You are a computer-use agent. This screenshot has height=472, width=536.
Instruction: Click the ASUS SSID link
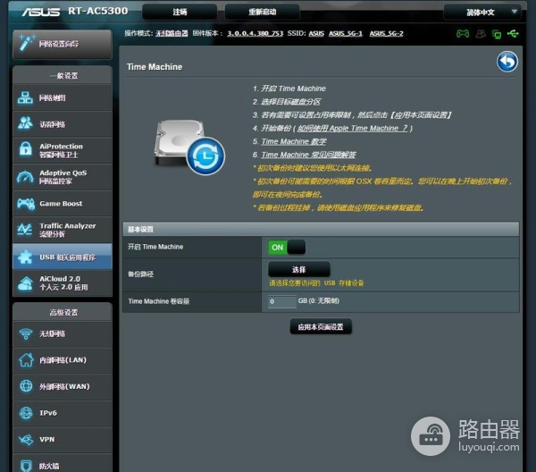pos(316,33)
